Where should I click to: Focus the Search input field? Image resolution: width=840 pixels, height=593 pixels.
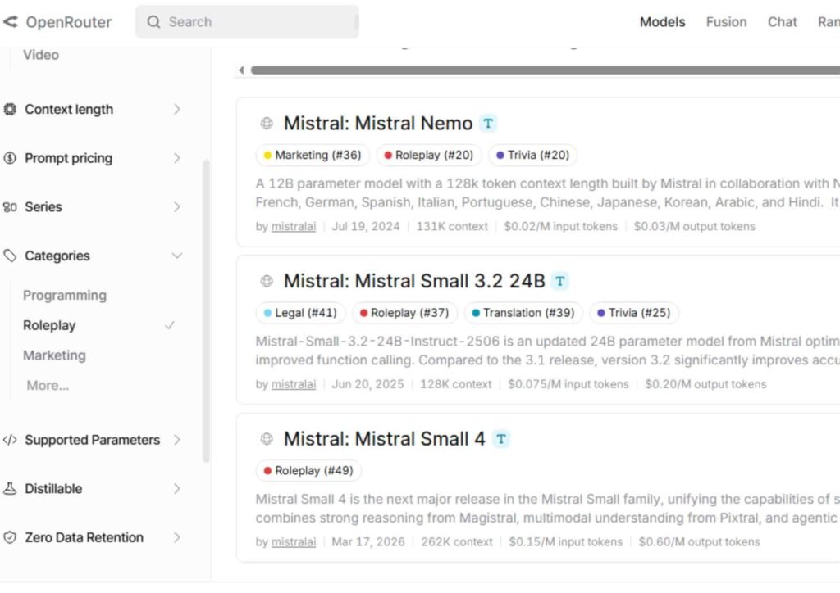(x=247, y=22)
